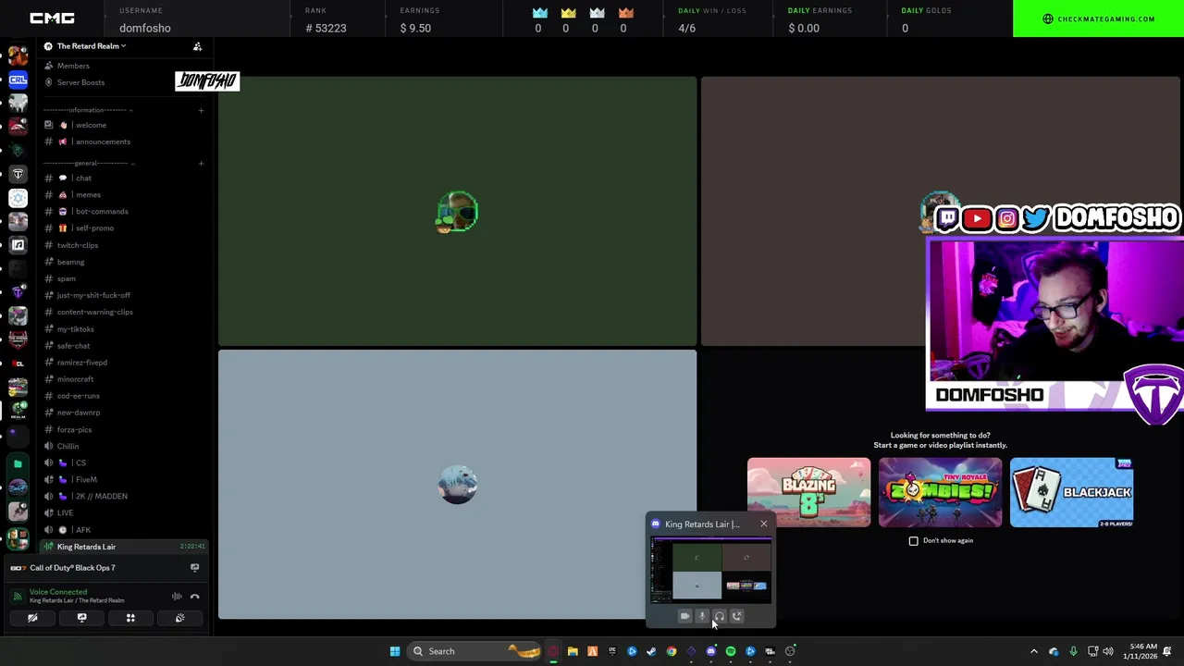Join the CS voice channel
This screenshot has width=1184, height=666.
[80, 462]
